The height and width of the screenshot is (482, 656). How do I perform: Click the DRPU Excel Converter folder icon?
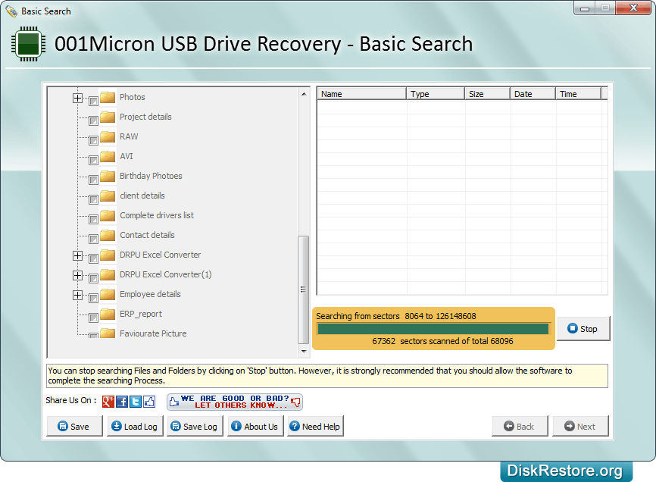108,255
